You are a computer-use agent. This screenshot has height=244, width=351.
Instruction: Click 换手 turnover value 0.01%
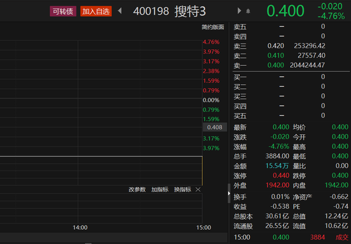pyautogui.click(x=280, y=197)
